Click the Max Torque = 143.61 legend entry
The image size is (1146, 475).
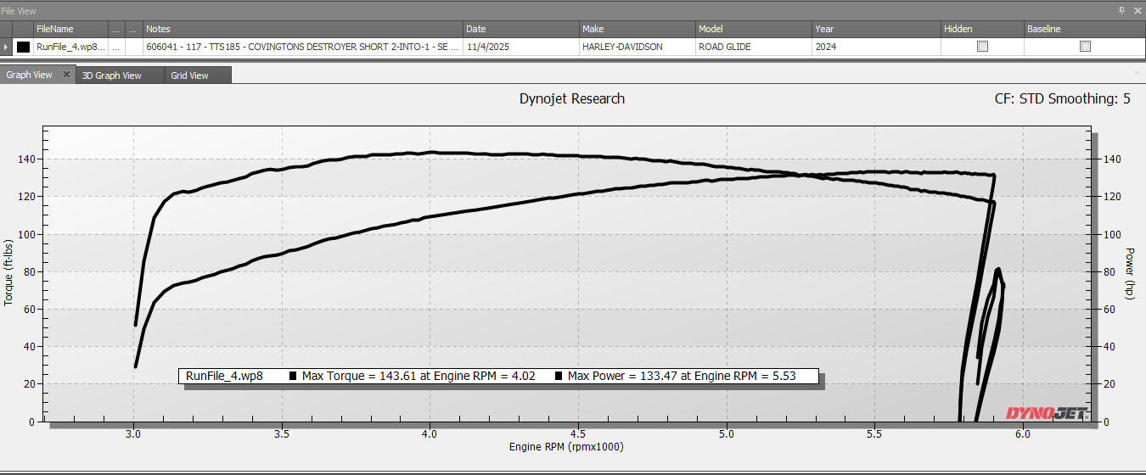click(x=413, y=376)
